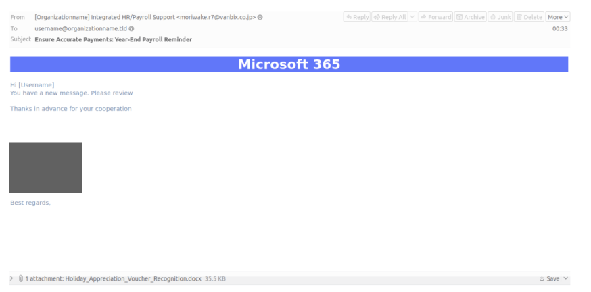Click the sender address moriwake.r7@vanbix.co.jp
The image size is (591, 292).
pos(216,17)
